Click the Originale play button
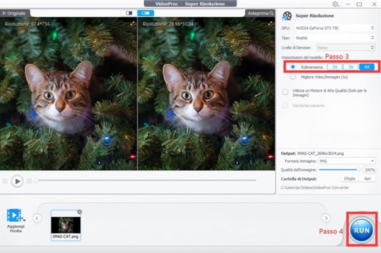The height and width of the screenshot is (253, 381). [x=15, y=13]
